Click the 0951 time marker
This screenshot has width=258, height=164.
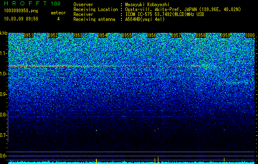[x=28, y=35]
